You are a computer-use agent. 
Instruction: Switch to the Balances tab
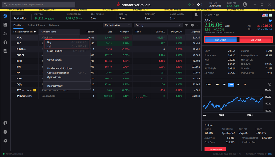coord(54,25)
